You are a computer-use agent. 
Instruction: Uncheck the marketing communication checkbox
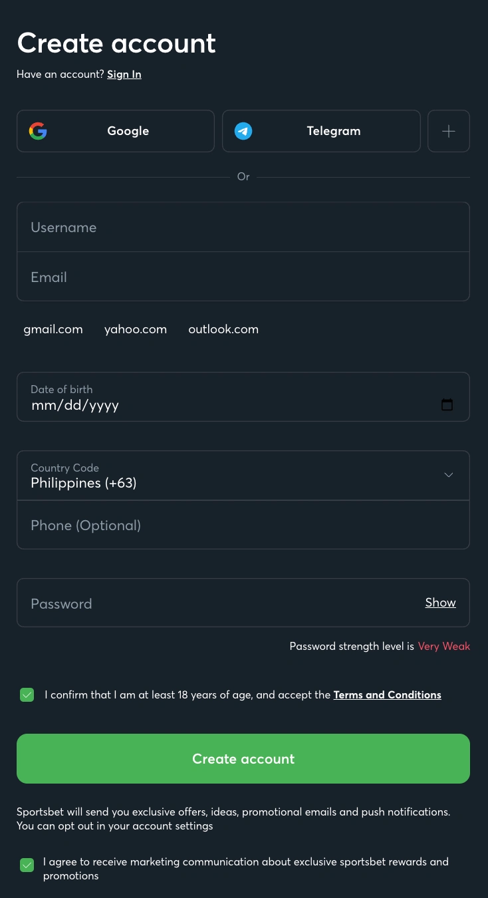pyautogui.click(x=27, y=865)
